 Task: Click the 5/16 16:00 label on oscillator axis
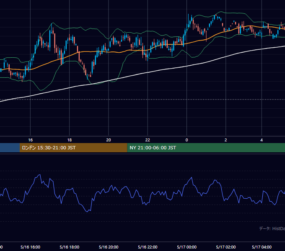tap(30, 247)
